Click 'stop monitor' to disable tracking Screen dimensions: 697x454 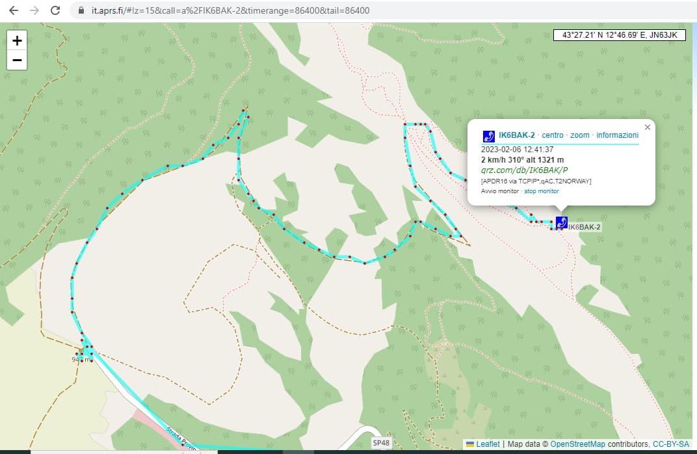click(542, 191)
